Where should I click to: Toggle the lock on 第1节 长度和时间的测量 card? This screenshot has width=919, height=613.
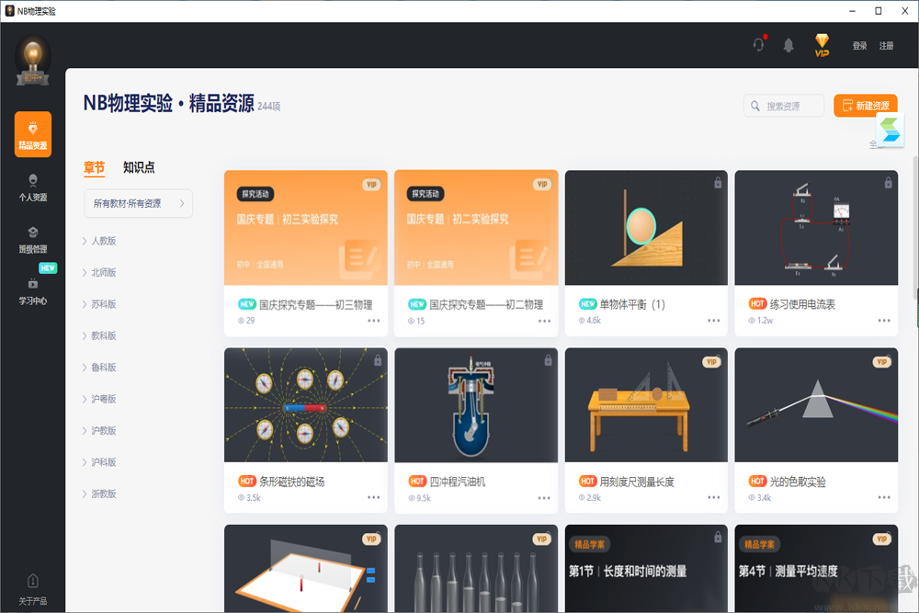click(718, 539)
